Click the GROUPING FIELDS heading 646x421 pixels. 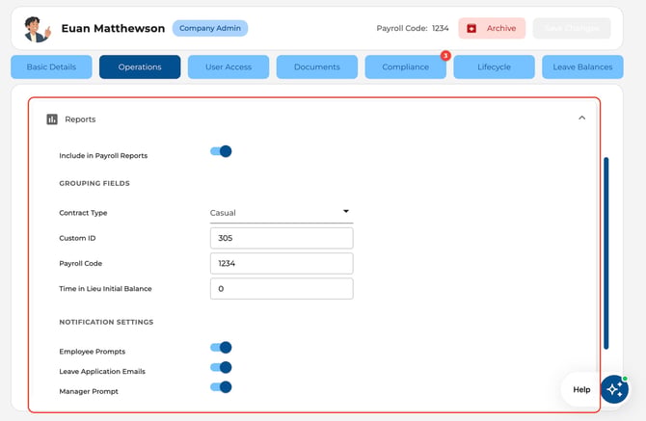tap(94, 183)
